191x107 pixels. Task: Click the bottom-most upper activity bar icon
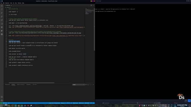pyautogui.click(x=2, y=34)
